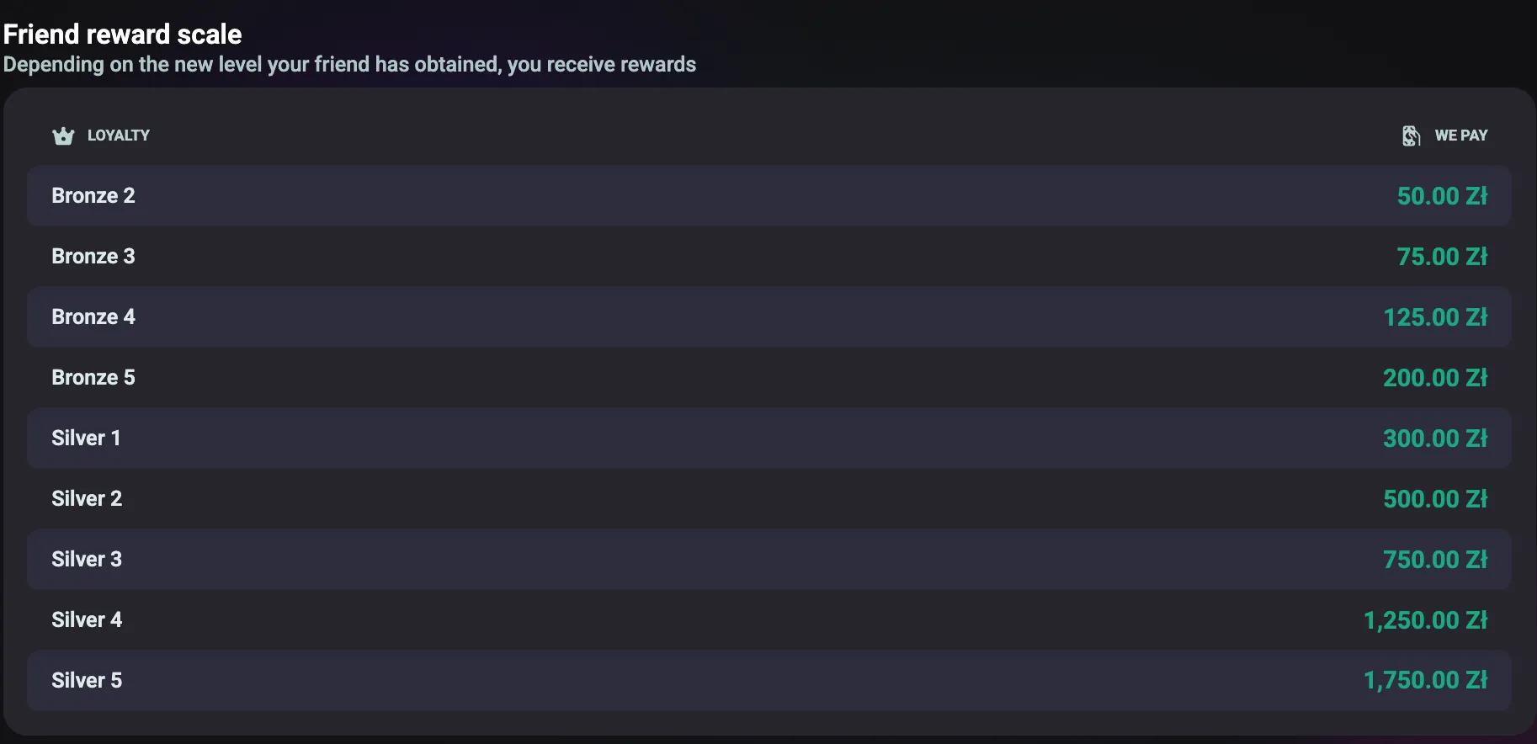Select the Bronze 5 level label
The height and width of the screenshot is (744, 1537).
click(93, 378)
